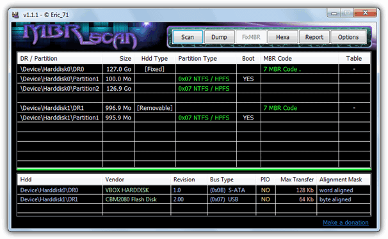Viewport: 388px width, 239px height.
Task: Click the Bus Type column header
Action: click(231, 180)
